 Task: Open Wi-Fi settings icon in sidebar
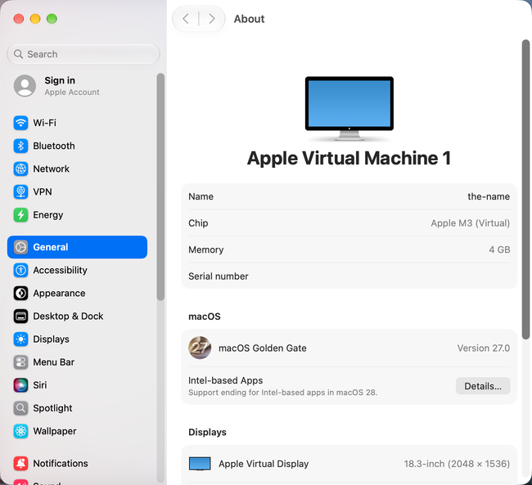click(20, 123)
